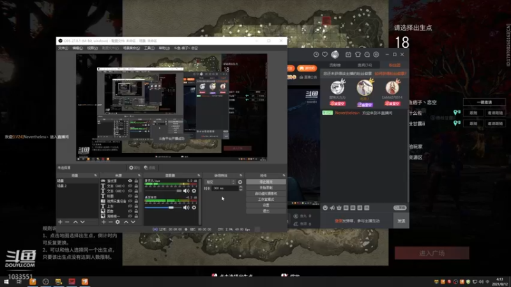Click 启动虚拟摄像机 button
This screenshot has width=511, height=287.
[266, 194]
